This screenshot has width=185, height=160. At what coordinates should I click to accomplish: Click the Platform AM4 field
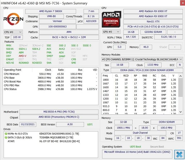(x=69, y=32)
